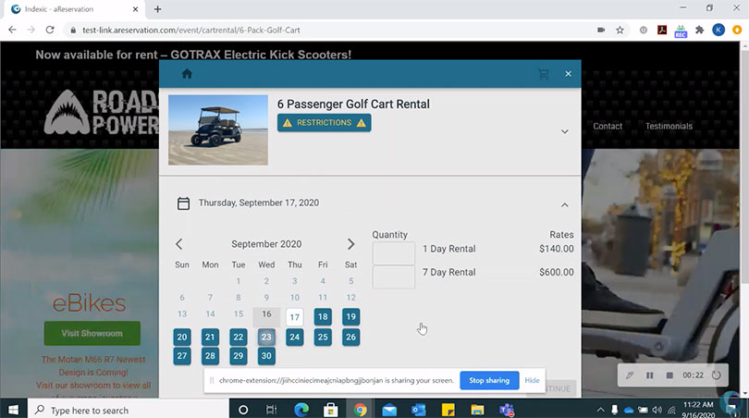This screenshot has height=418, width=749.
Task: Choose September 29 on the calendar
Action: pos(239,356)
